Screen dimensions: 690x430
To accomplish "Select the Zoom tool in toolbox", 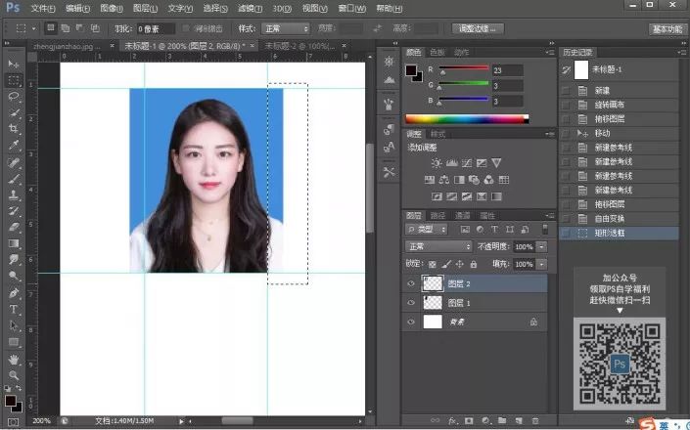I will point(14,375).
